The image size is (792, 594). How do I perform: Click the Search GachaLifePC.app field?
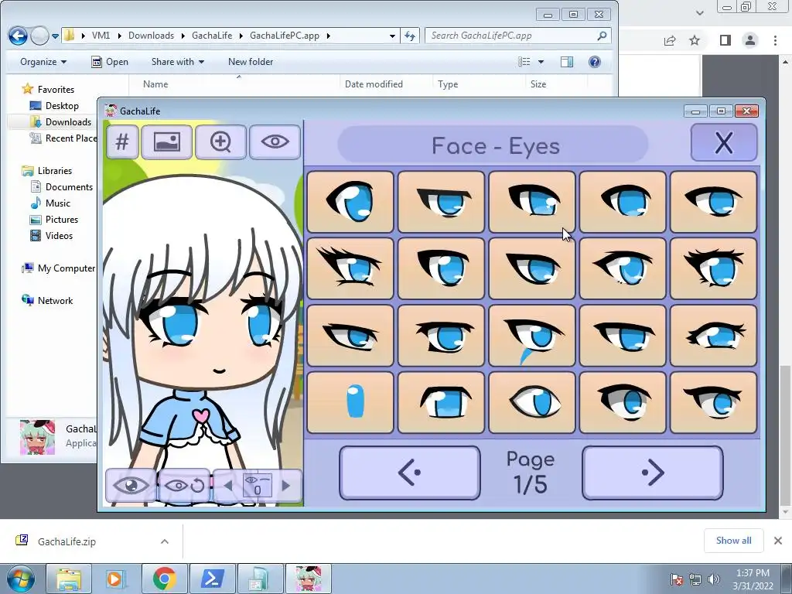(x=517, y=36)
